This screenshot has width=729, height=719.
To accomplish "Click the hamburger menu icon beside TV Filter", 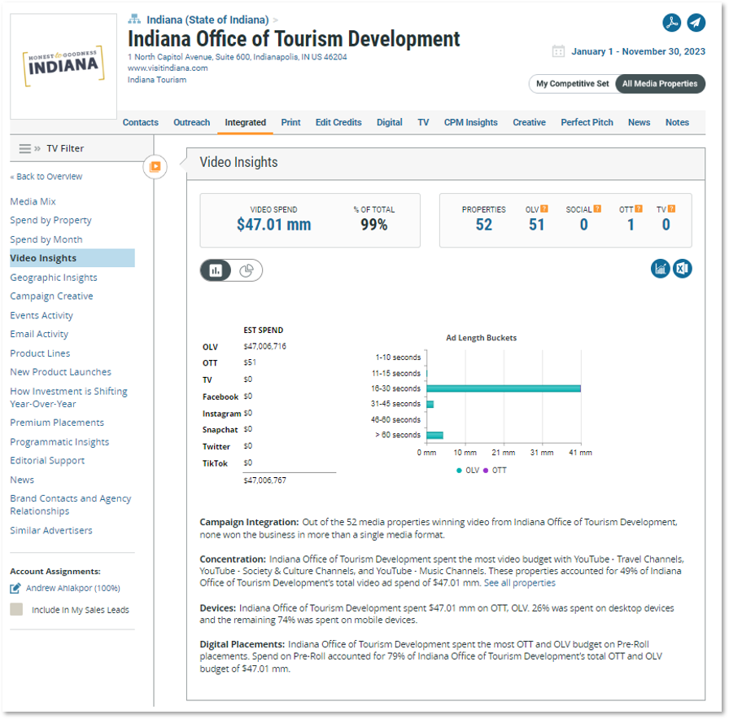I will 24,148.
